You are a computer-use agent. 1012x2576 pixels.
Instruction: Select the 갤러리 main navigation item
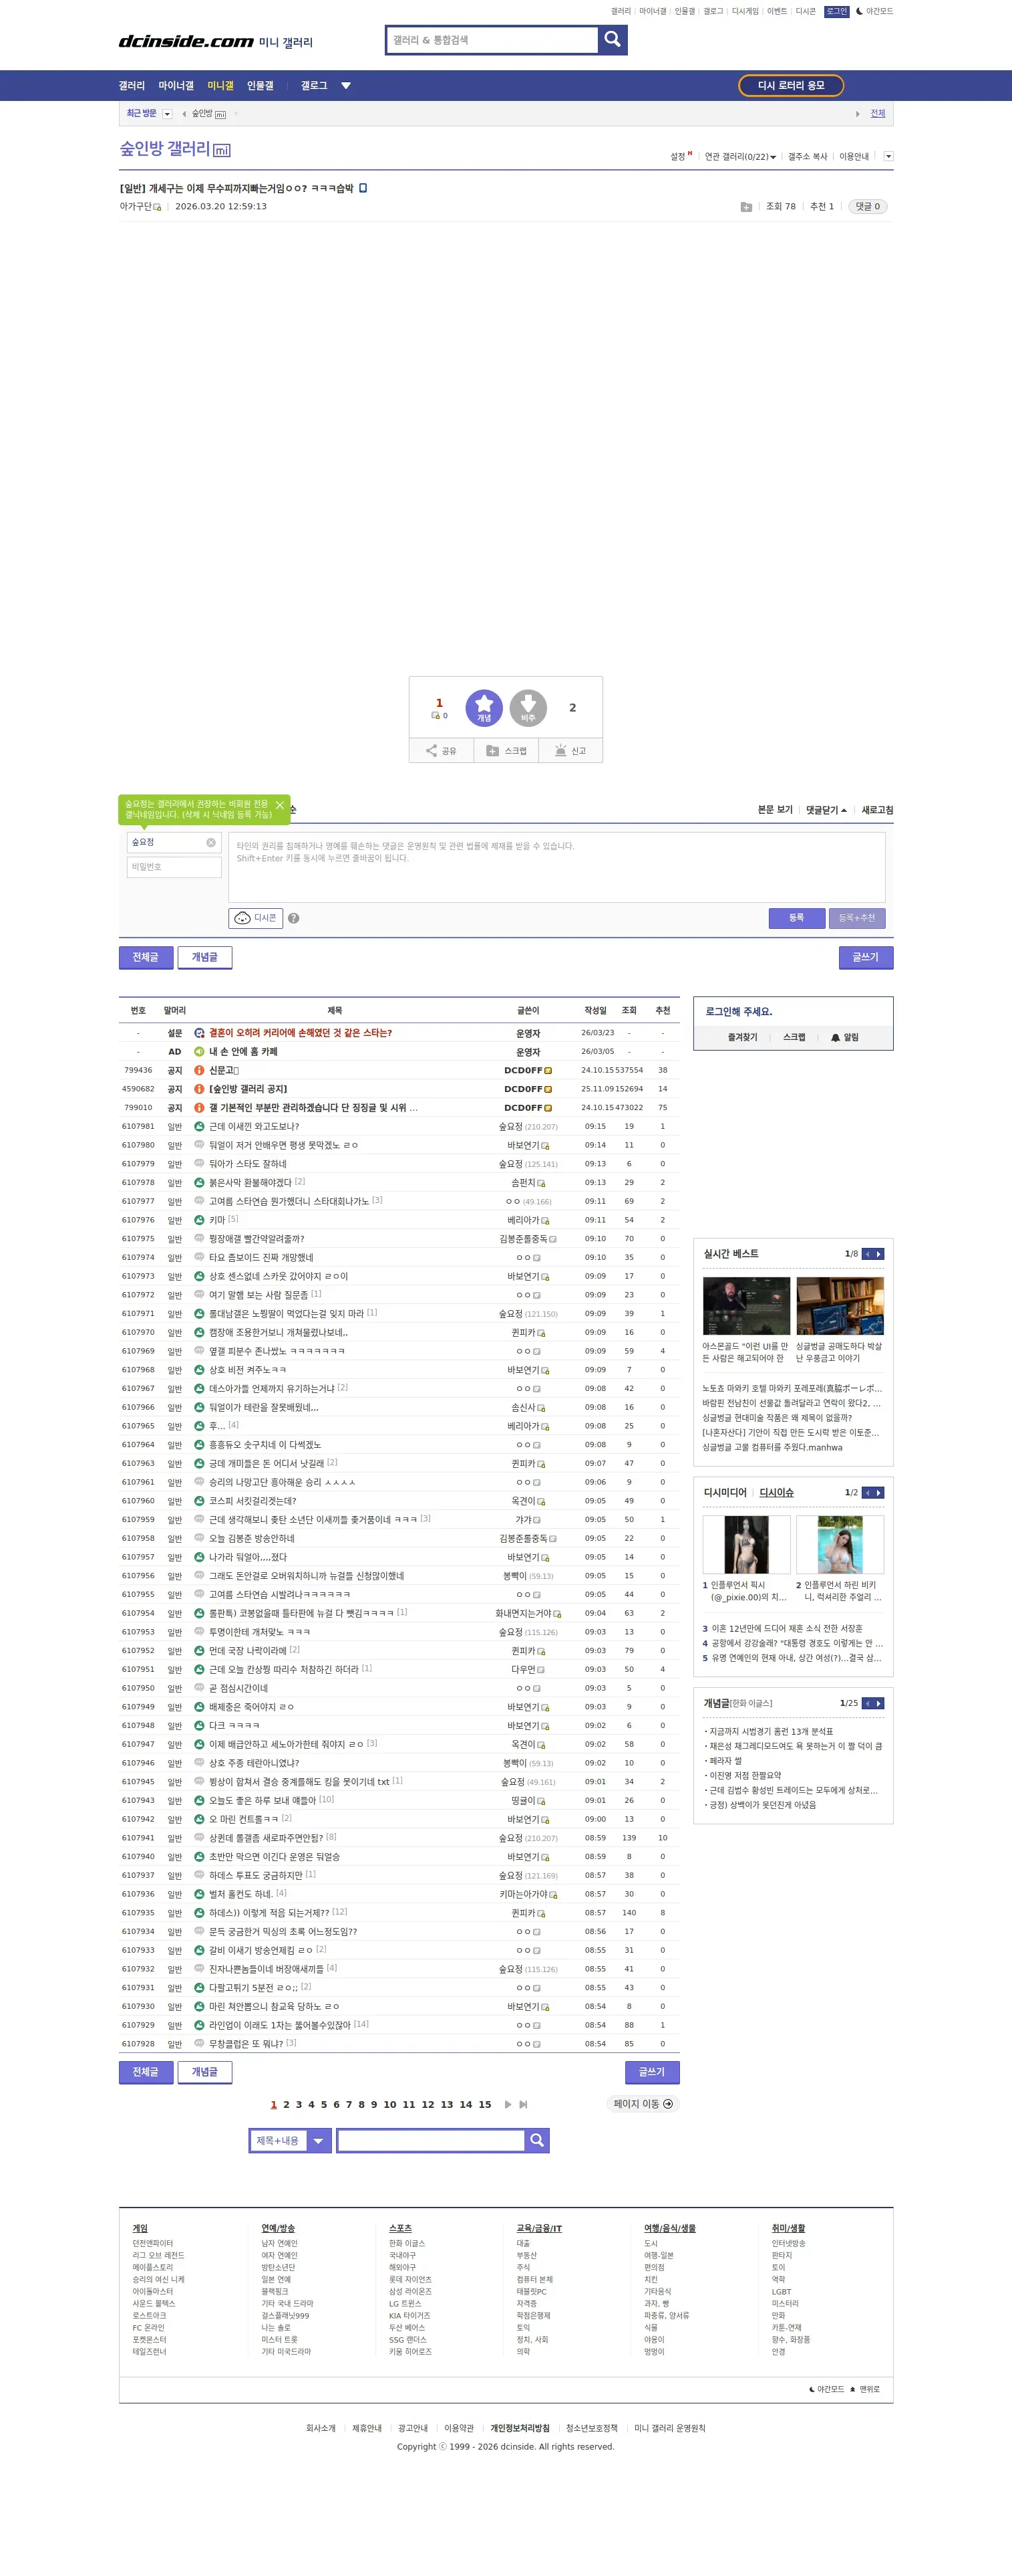tap(132, 86)
